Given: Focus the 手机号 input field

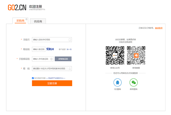Looking at the screenshot, I should (50, 40).
